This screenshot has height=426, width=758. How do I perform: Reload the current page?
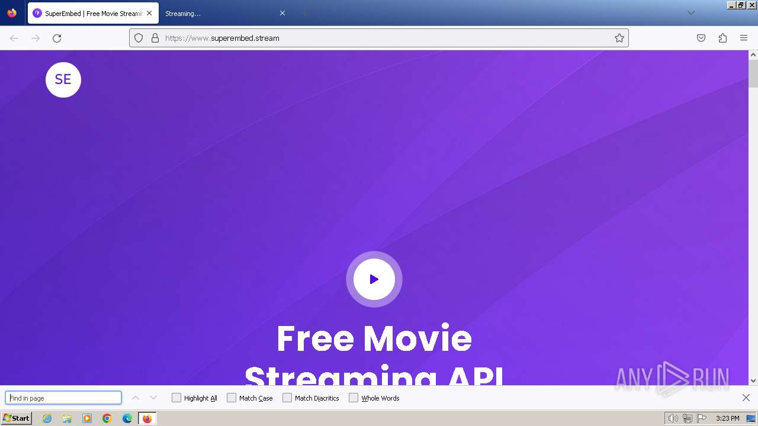click(x=57, y=38)
